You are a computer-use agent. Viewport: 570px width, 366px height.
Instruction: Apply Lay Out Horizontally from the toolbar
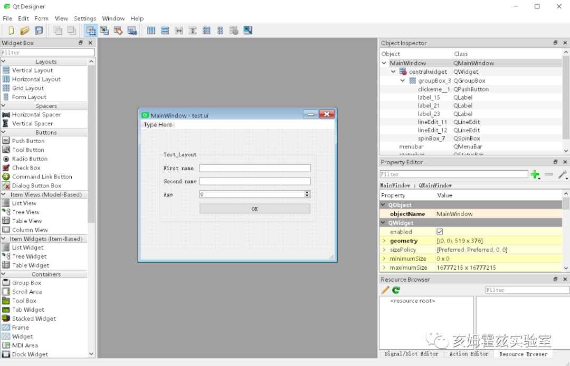click(x=151, y=31)
